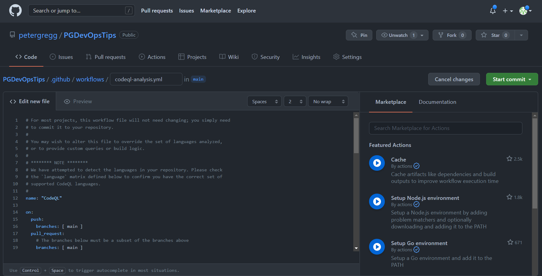Click the main branch label
542x276 pixels.
pos(198,79)
